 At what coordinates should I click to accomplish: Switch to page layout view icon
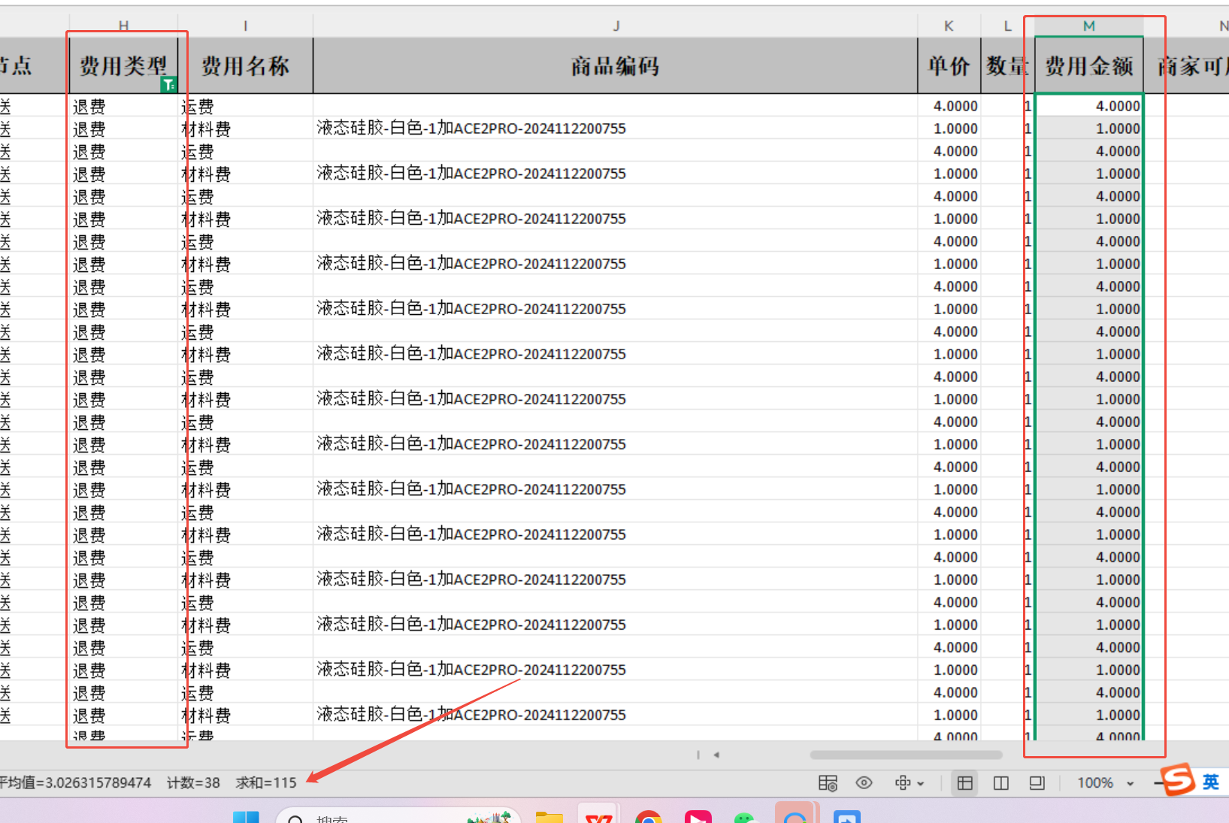pyautogui.click(x=1037, y=783)
